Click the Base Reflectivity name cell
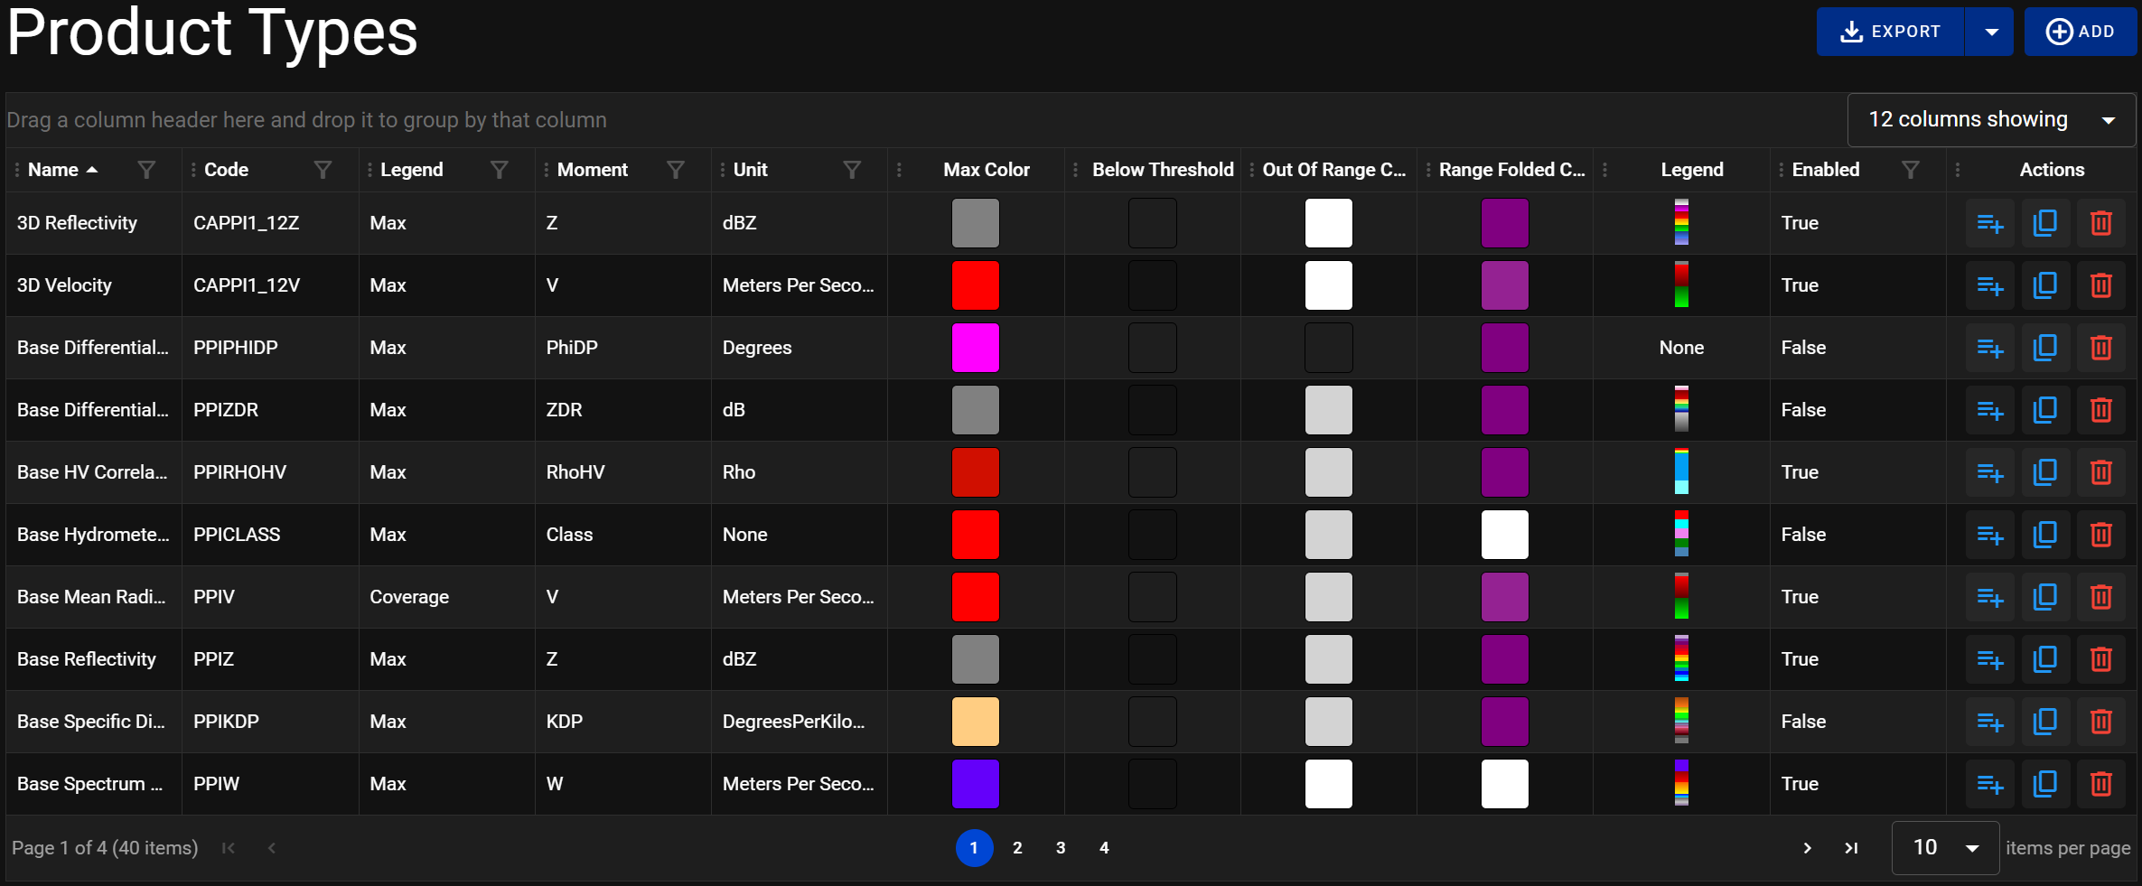Screen dimensions: 2142x886 tap(94, 659)
